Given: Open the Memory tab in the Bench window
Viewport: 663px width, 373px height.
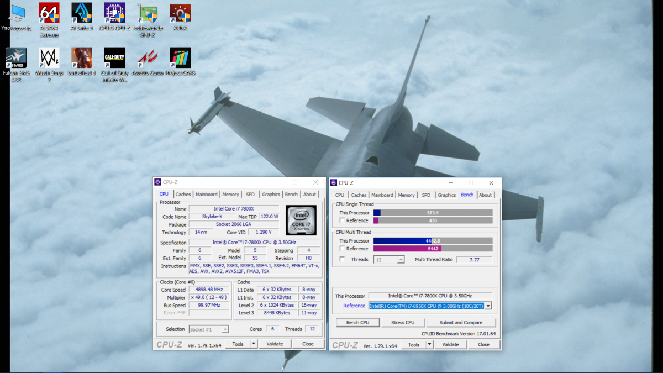Looking at the screenshot, I should [407, 195].
